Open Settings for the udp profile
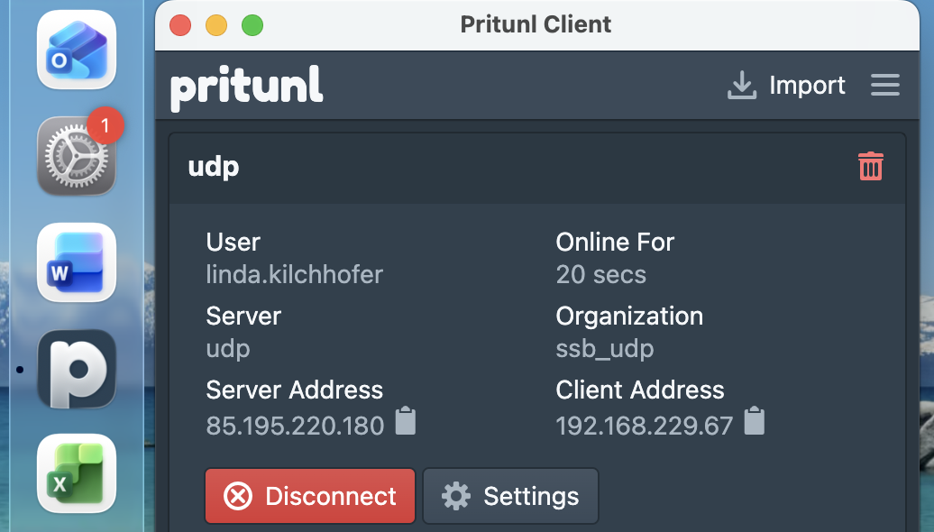 point(510,496)
